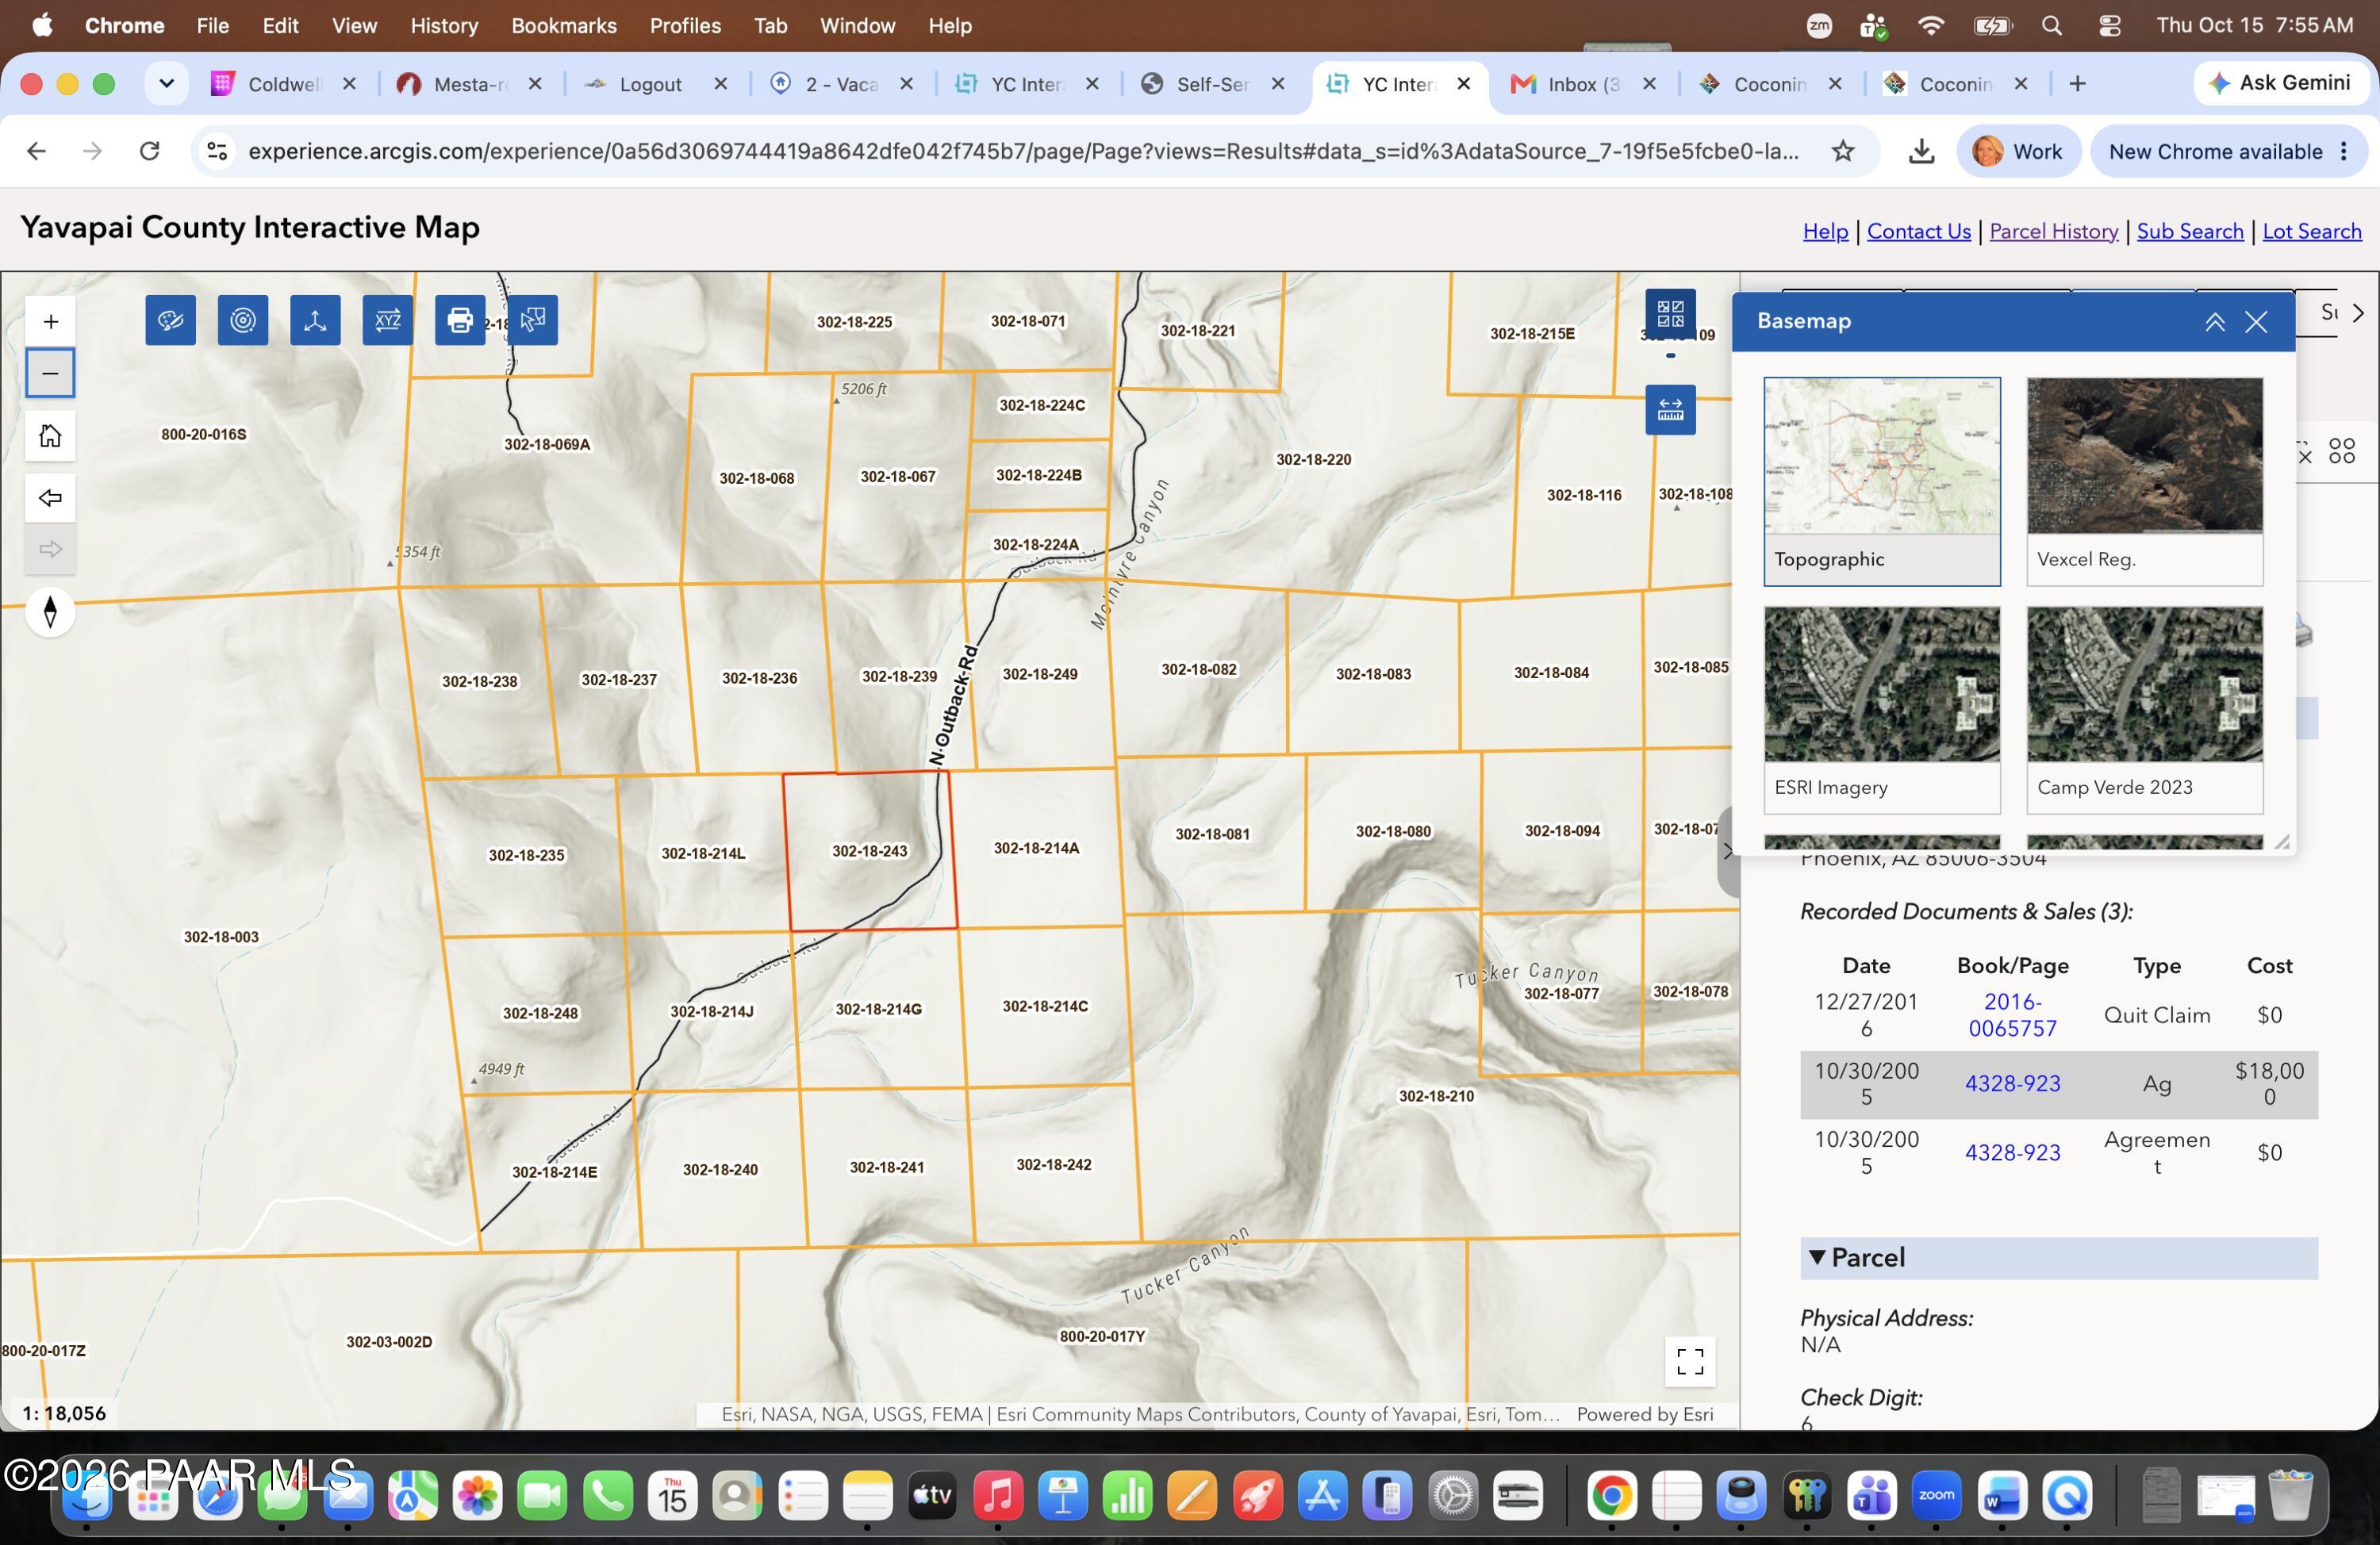Open the History menu
The height and width of the screenshot is (1545, 2380).
click(444, 26)
